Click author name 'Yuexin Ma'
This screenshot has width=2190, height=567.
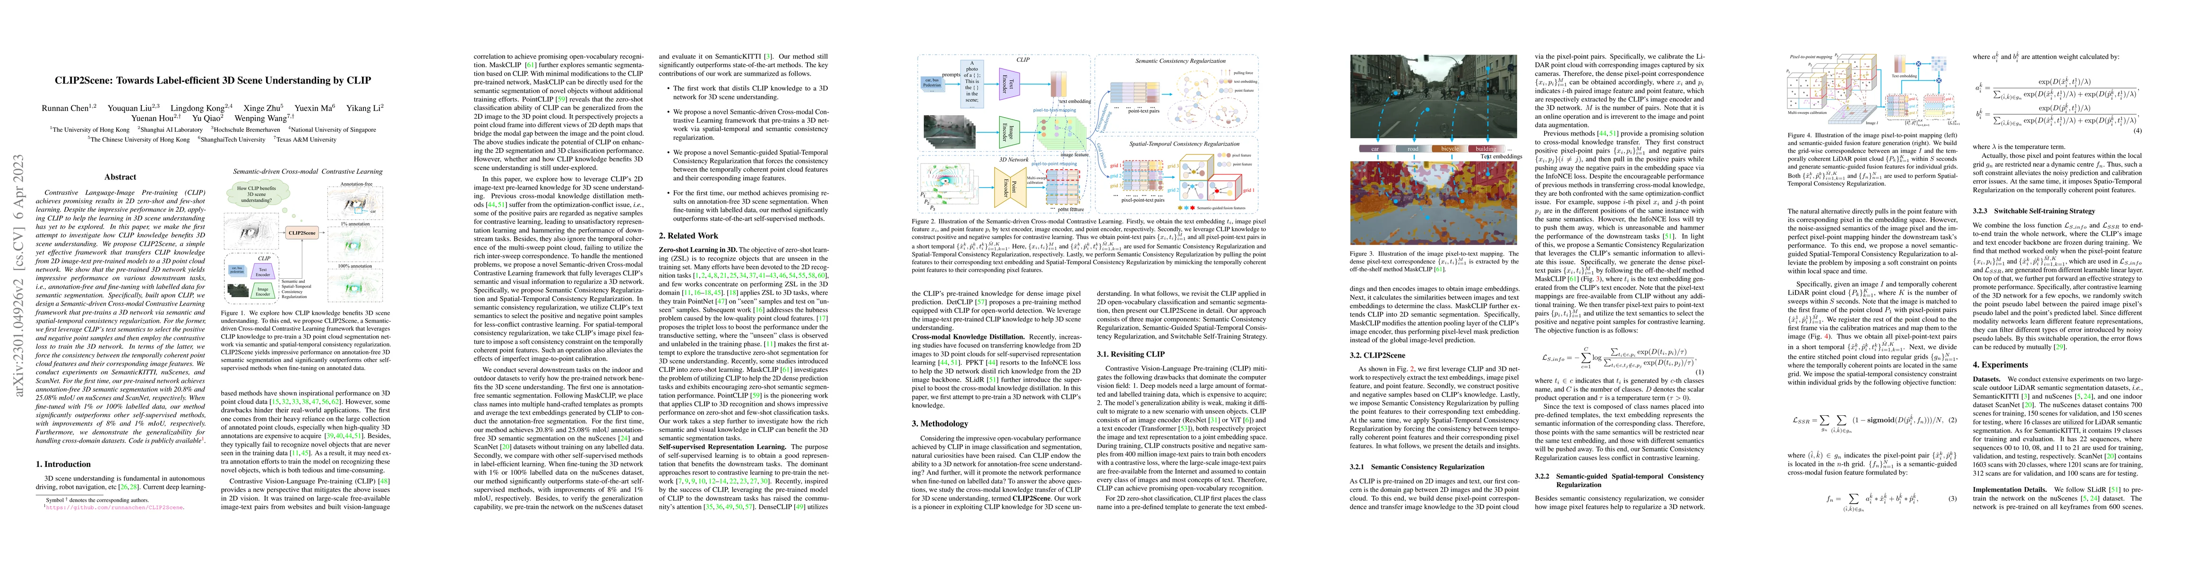[314, 108]
